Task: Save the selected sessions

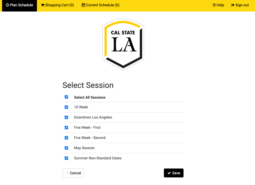Action: tap(174, 173)
